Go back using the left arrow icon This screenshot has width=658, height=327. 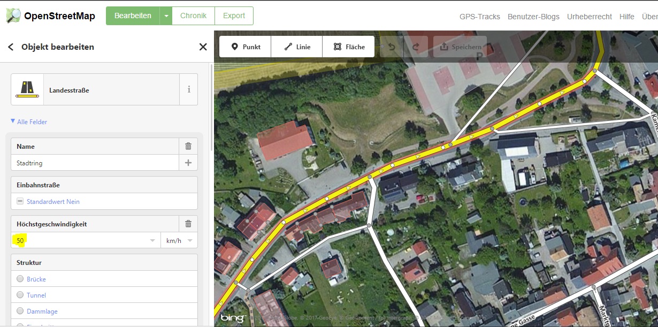tap(11, 47)
